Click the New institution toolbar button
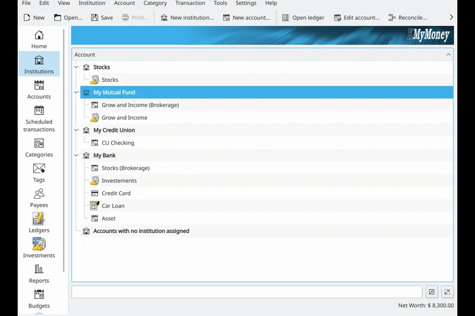Viewport: 475px width, 316px height. click(187, 18)
